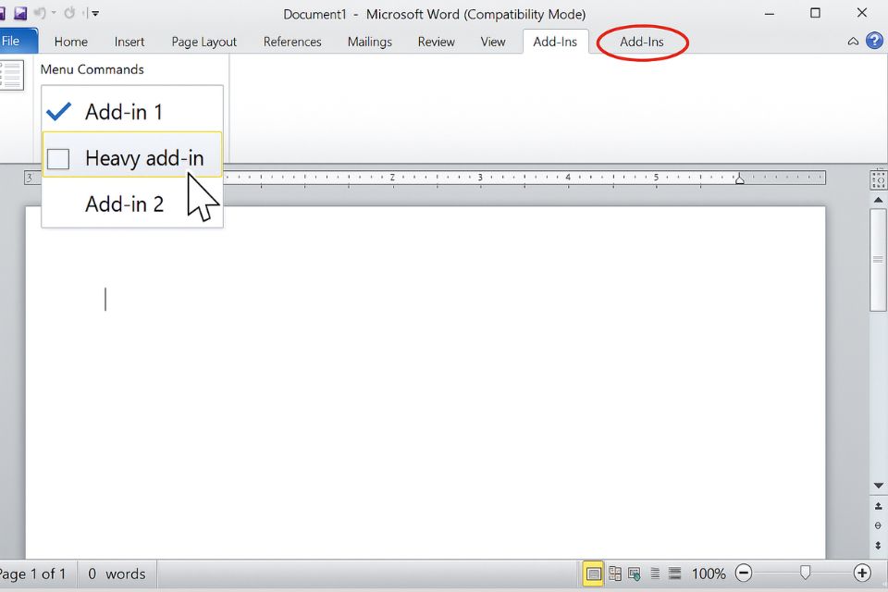Image resolution: width=888 pixels, height=592 pixels.
Task: Select Add-in 2 from the menu
Action: 124,204
